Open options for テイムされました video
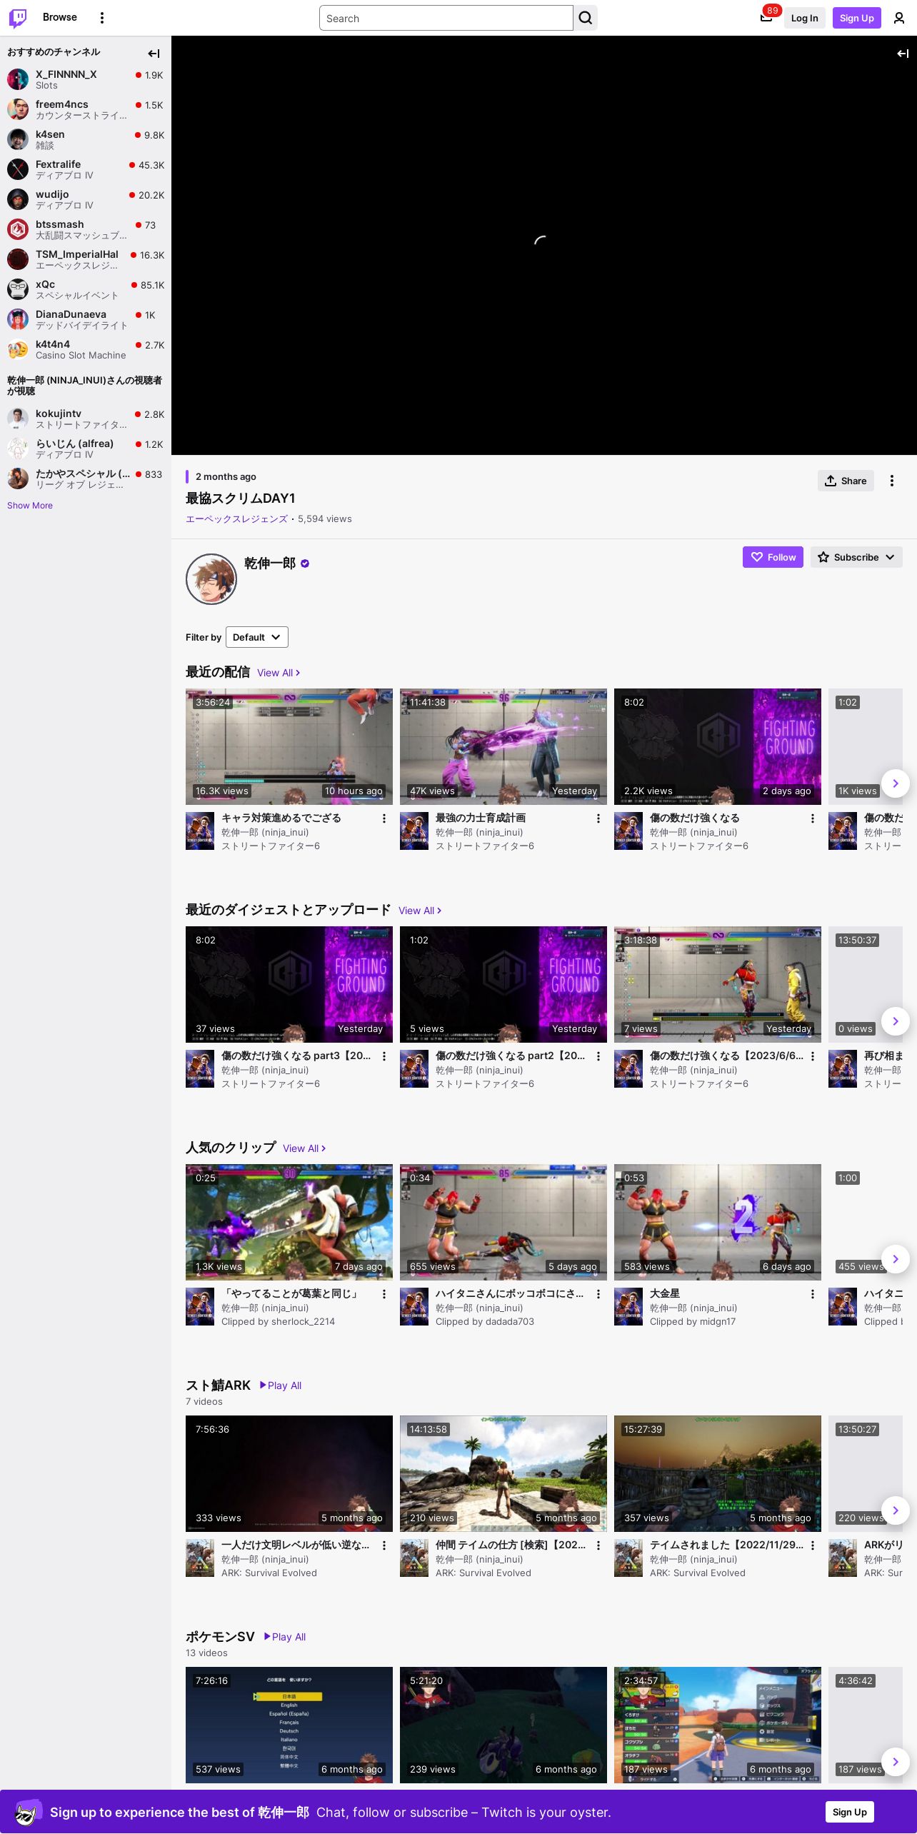Screen dimensions: 917x1834 pos(812,1545)
